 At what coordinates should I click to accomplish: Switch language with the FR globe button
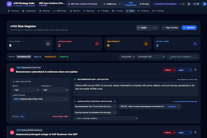click(x=196, y=4)
